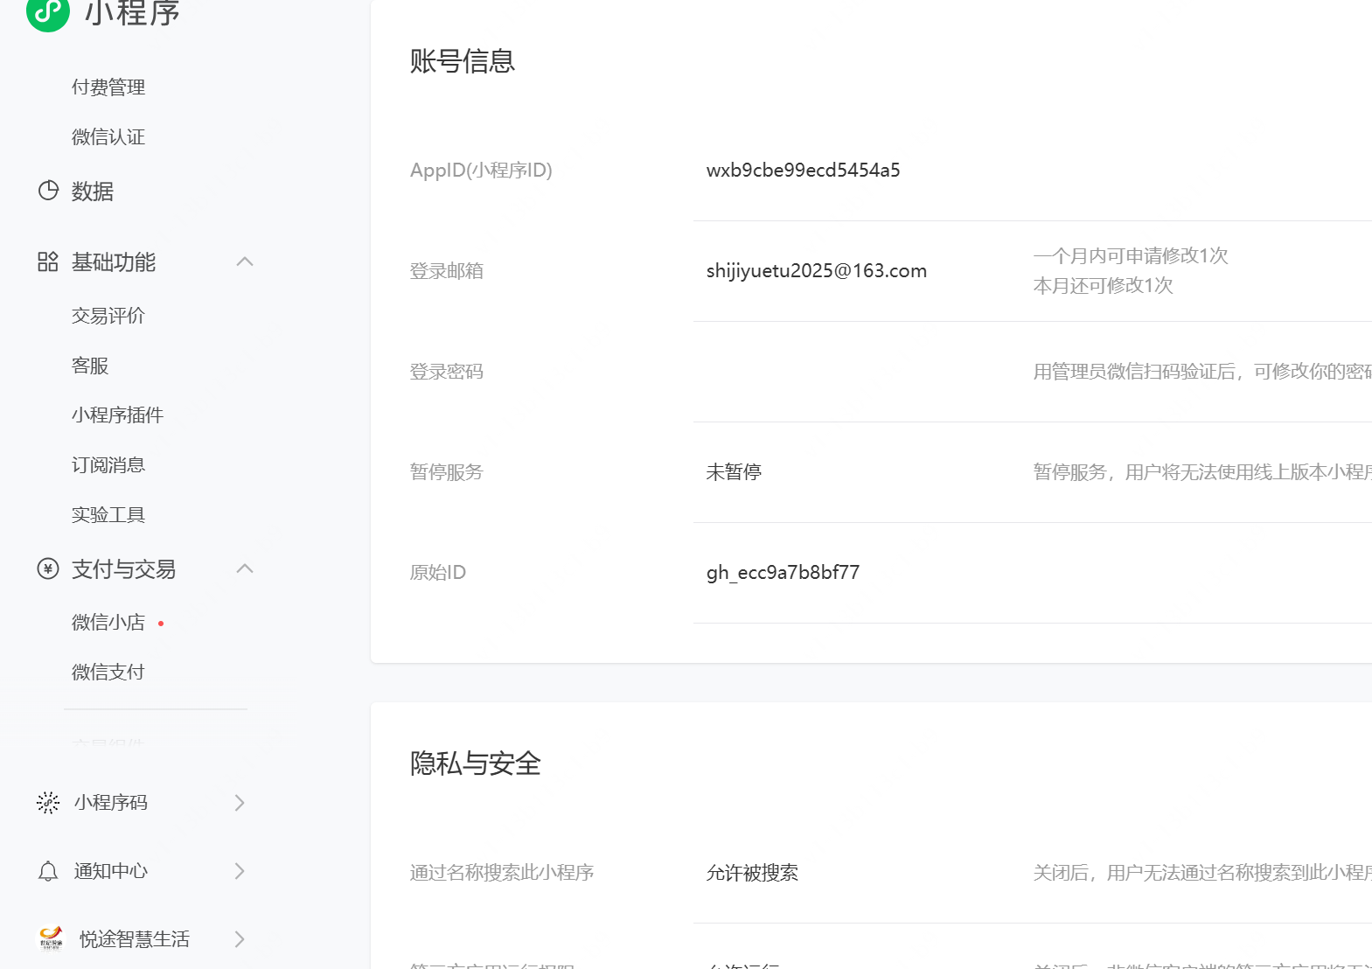Click the 允许被搜索 value
The width and height of the screenshot is (1372, 969).
pos(752,873)
